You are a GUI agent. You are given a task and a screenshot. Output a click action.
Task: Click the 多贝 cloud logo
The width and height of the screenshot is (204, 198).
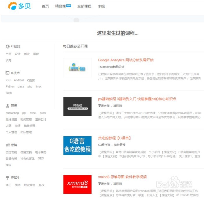coord(19,6)
